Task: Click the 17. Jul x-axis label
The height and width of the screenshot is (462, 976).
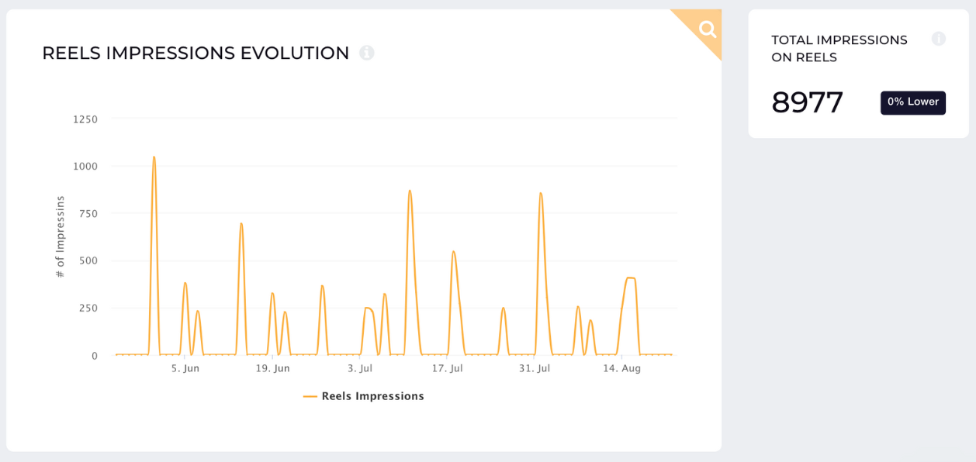Action: click(448, 368)
